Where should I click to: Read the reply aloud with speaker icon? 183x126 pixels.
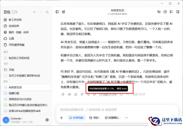[x=69, y=95]
